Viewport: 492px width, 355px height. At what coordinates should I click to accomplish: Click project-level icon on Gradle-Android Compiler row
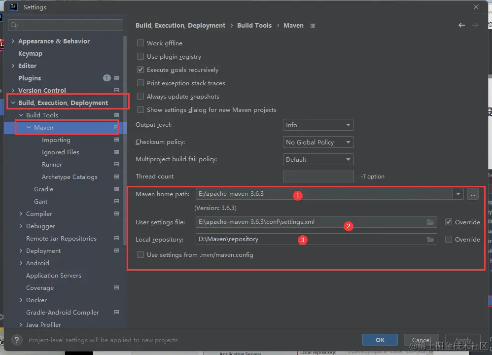coord(116,312)
